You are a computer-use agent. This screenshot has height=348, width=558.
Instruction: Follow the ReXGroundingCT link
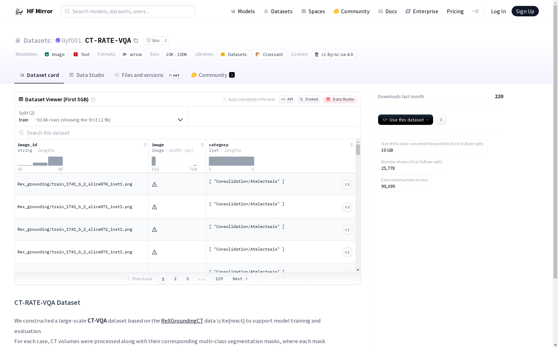(x=182, y=321)
